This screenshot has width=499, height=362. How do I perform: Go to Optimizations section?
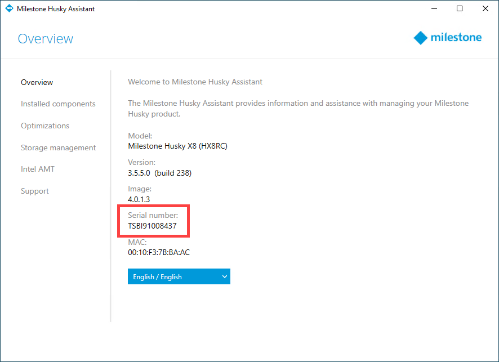point(45,126)
